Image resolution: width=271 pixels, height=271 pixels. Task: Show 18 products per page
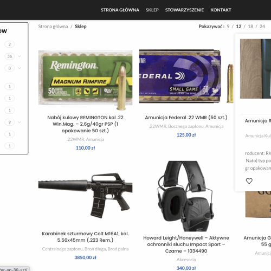(x=250, y=27)
